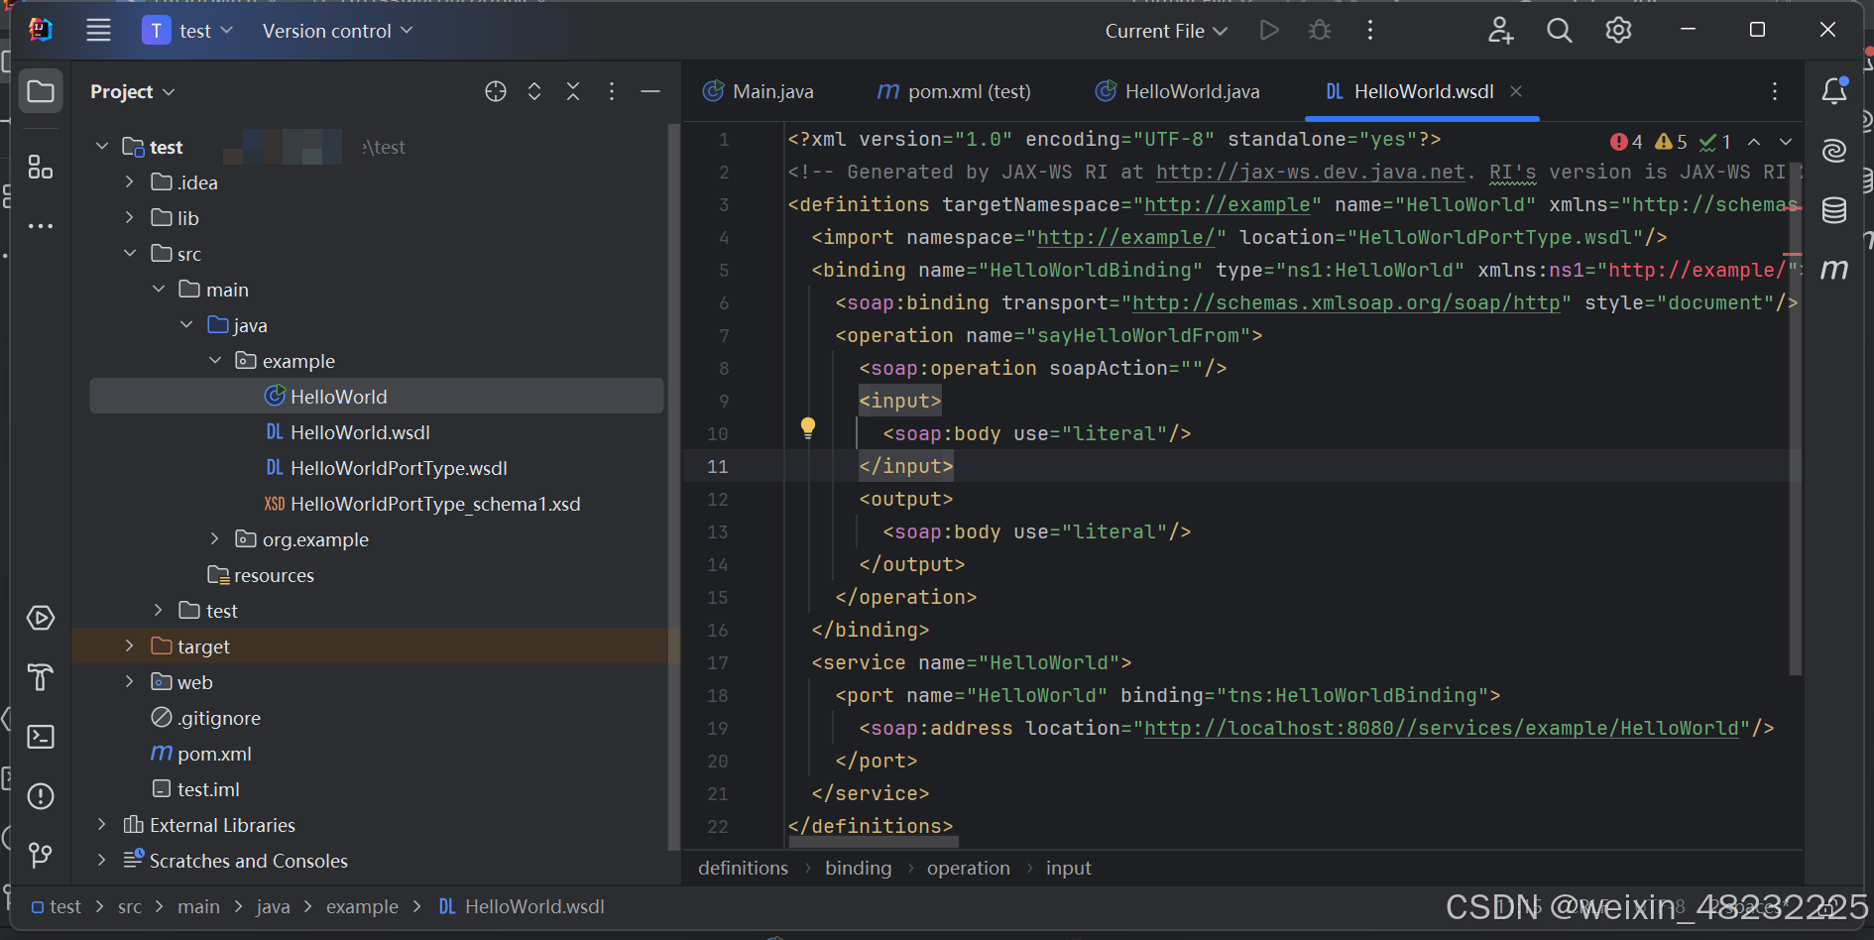Open Database tool window

(1834, 209)
